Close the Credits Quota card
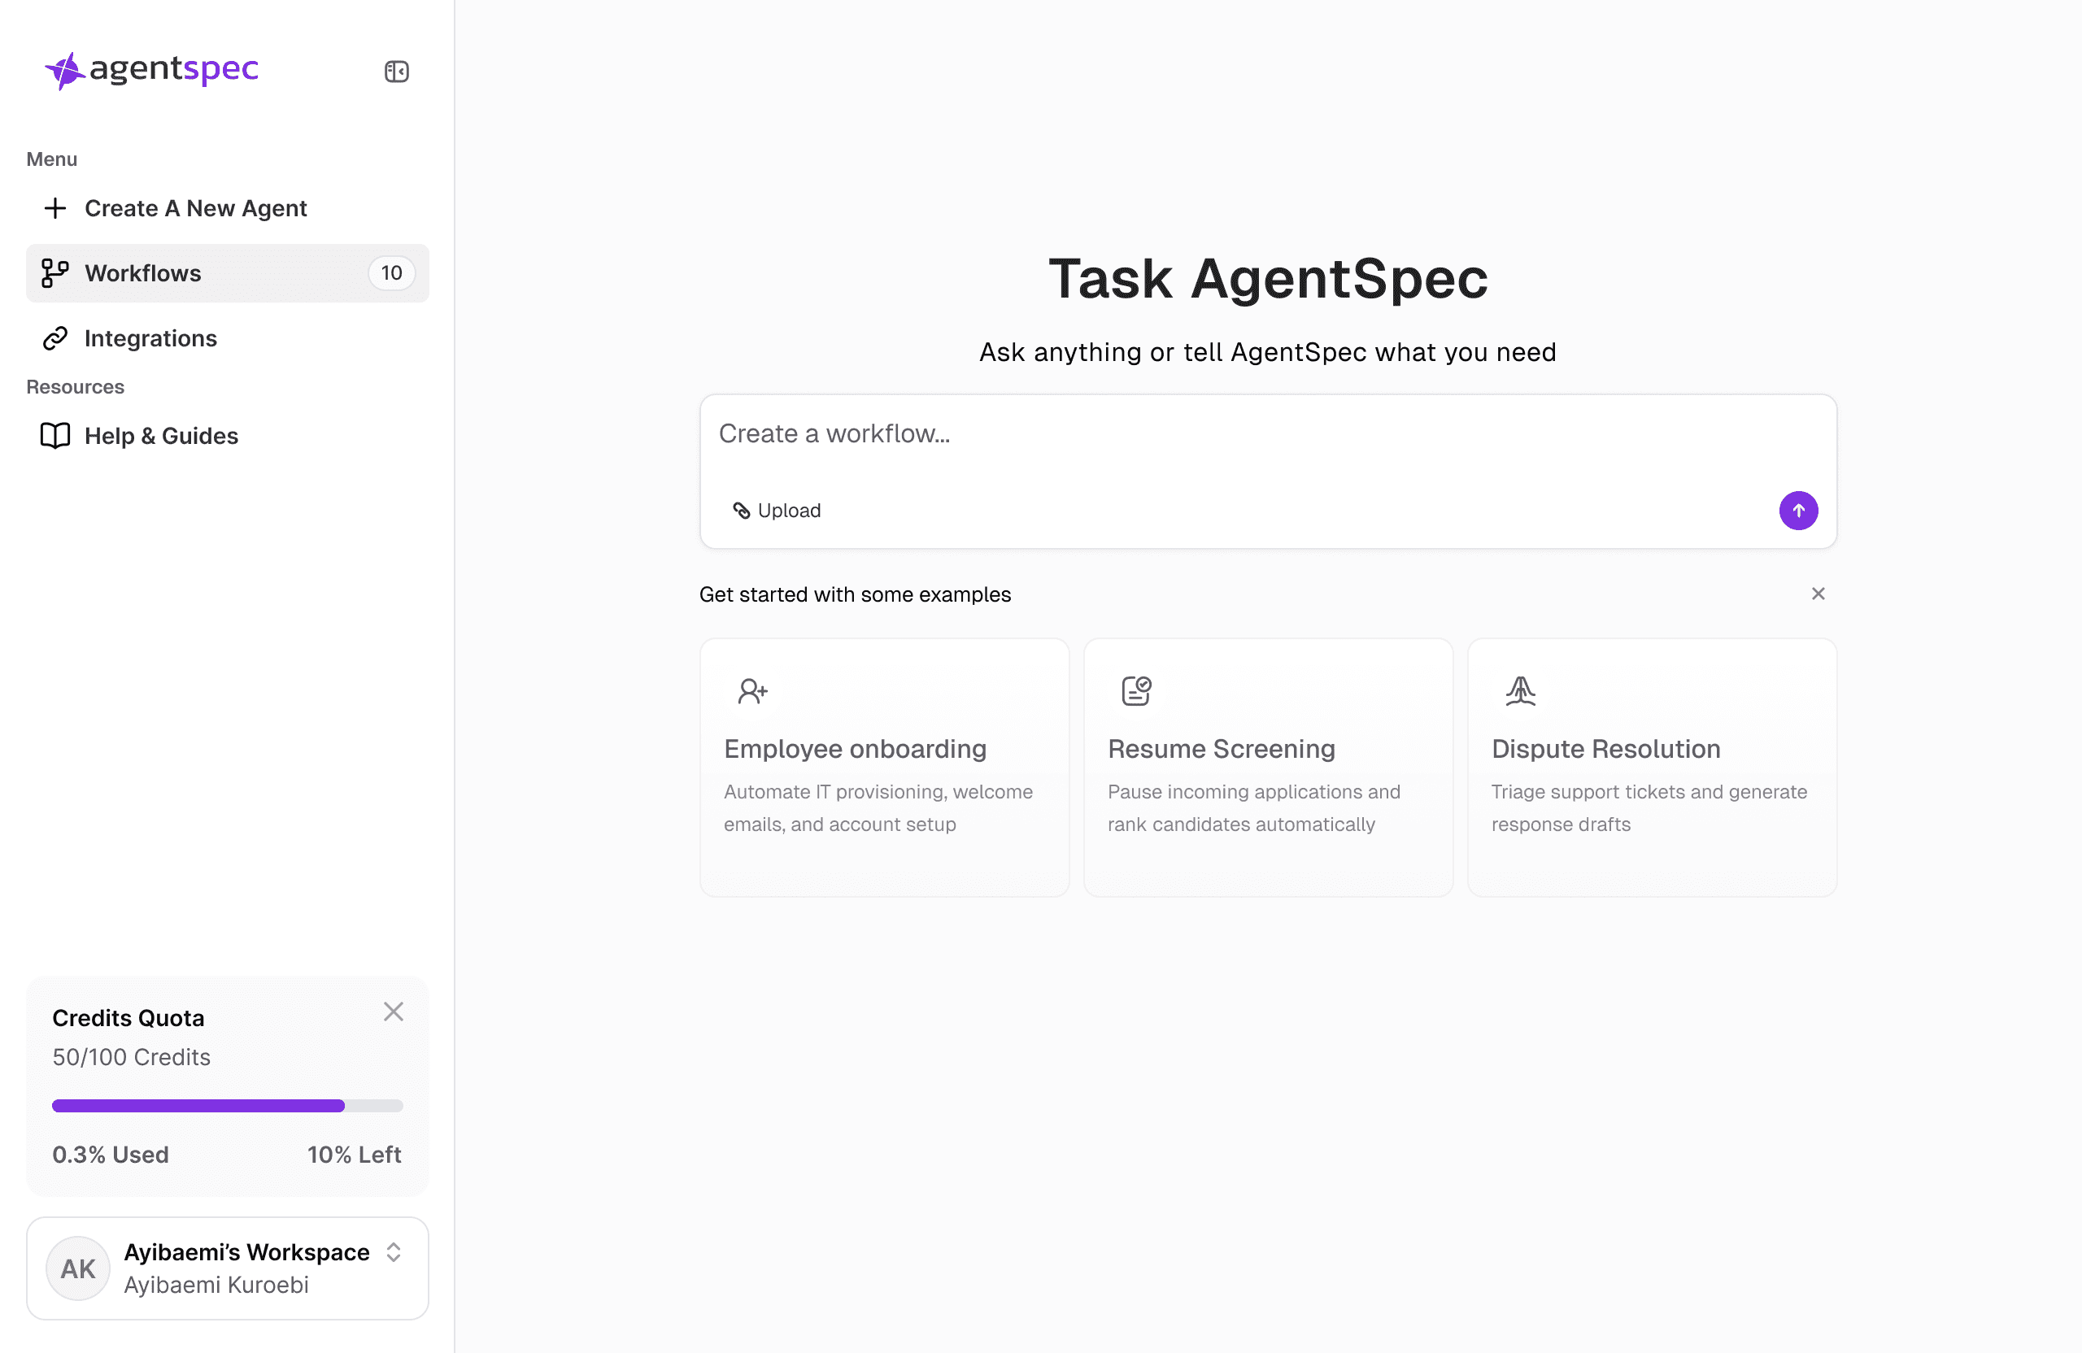Screen dimensions: 2082x1353 pyautogui.click(x=393, y=1012)
